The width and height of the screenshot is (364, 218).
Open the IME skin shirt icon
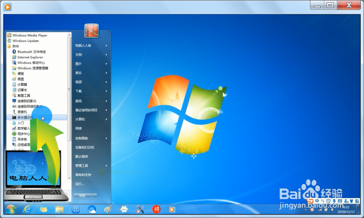pos(351,201)
